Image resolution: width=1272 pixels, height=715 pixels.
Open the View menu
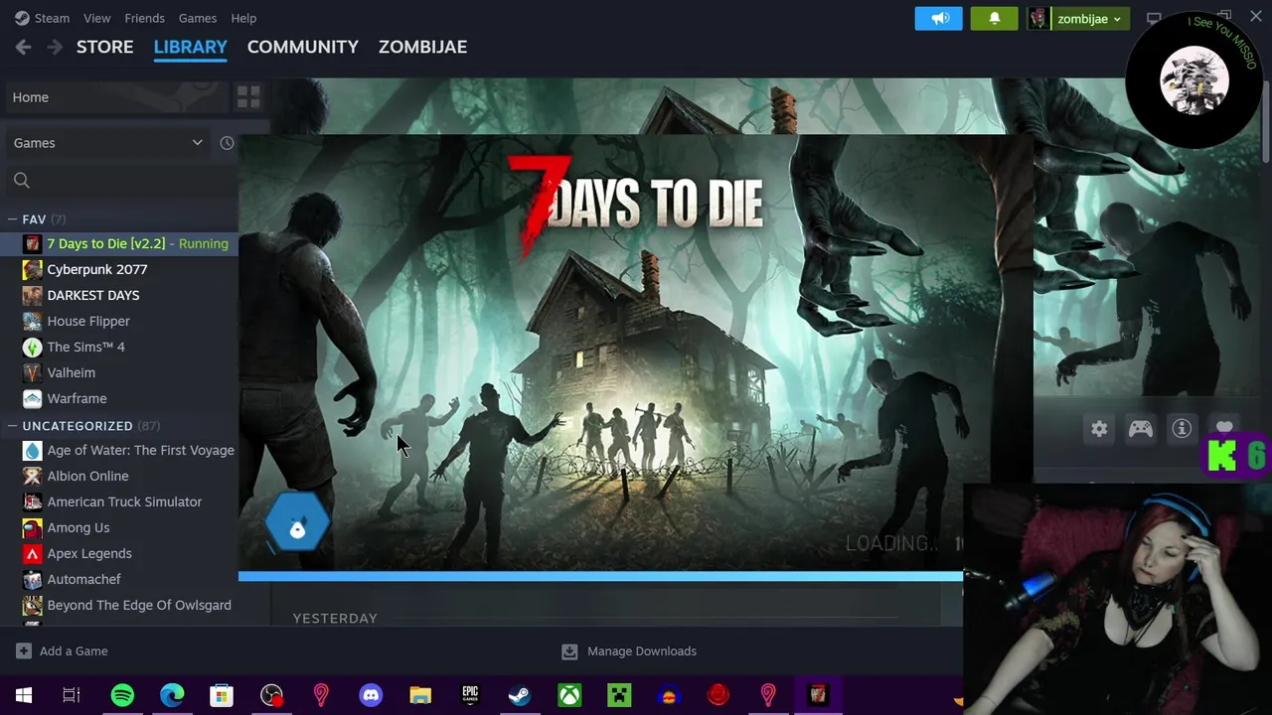96,18
